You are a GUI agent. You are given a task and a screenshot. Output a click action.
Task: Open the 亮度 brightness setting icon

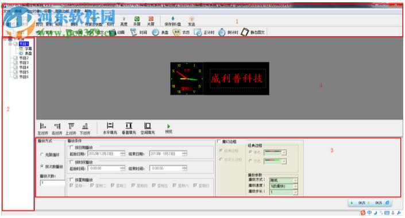[x=124, y=21]
